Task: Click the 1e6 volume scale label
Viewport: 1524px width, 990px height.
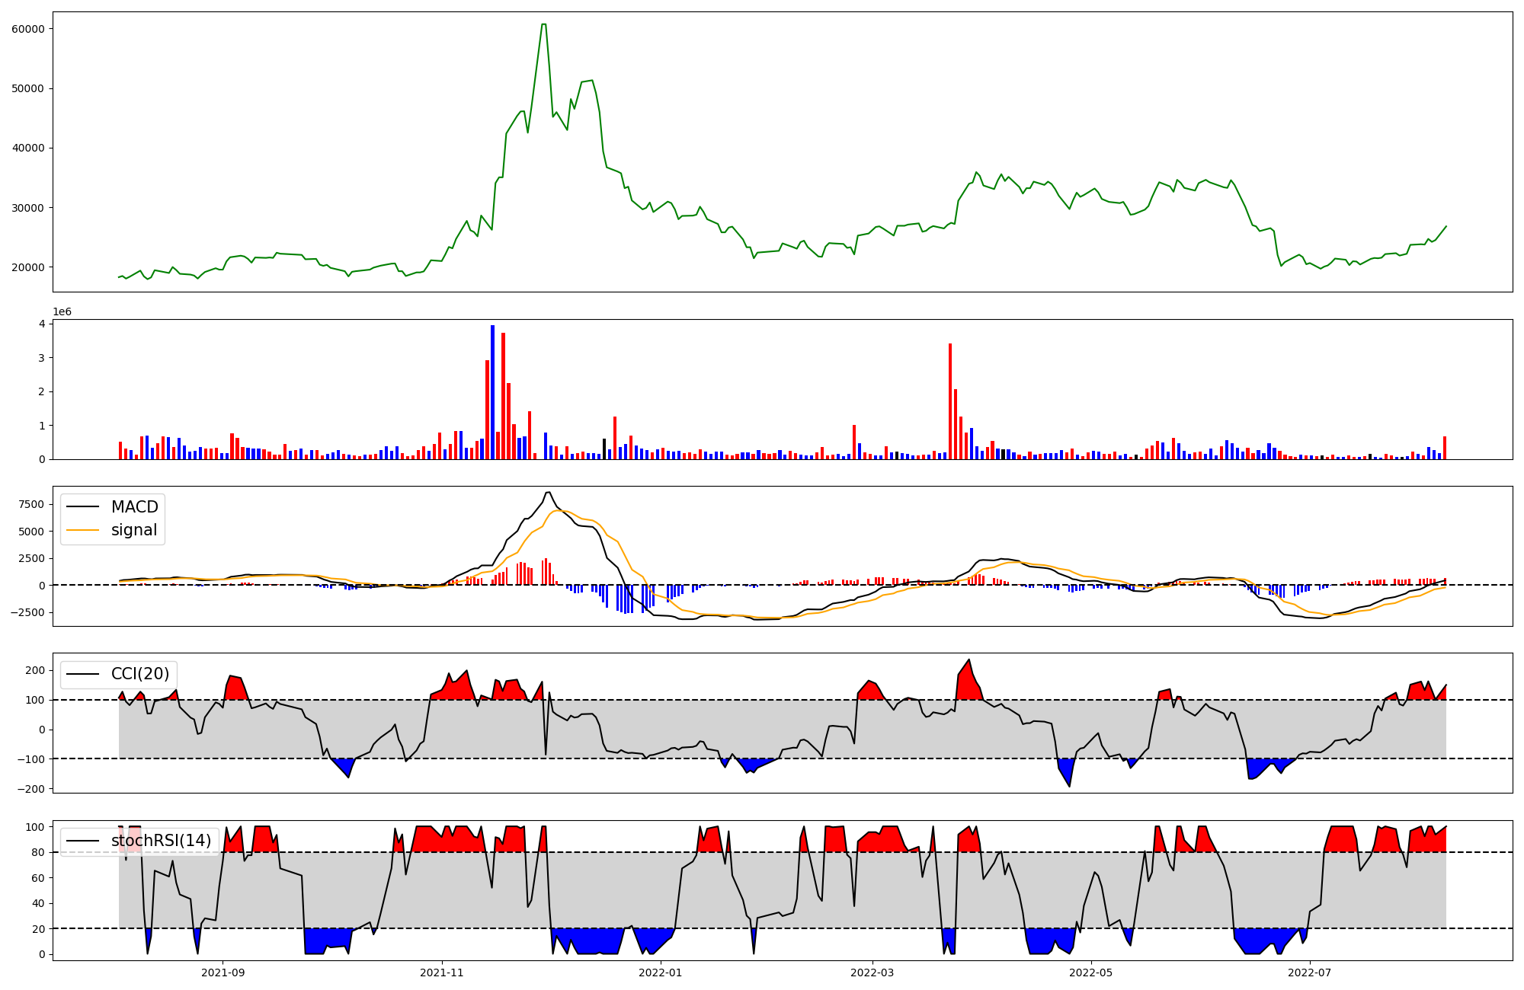Action: click(62, 312)
